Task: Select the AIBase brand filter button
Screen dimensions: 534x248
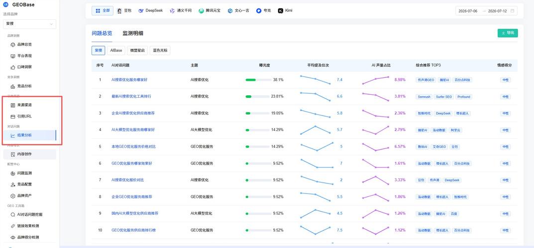Action: 116,50
